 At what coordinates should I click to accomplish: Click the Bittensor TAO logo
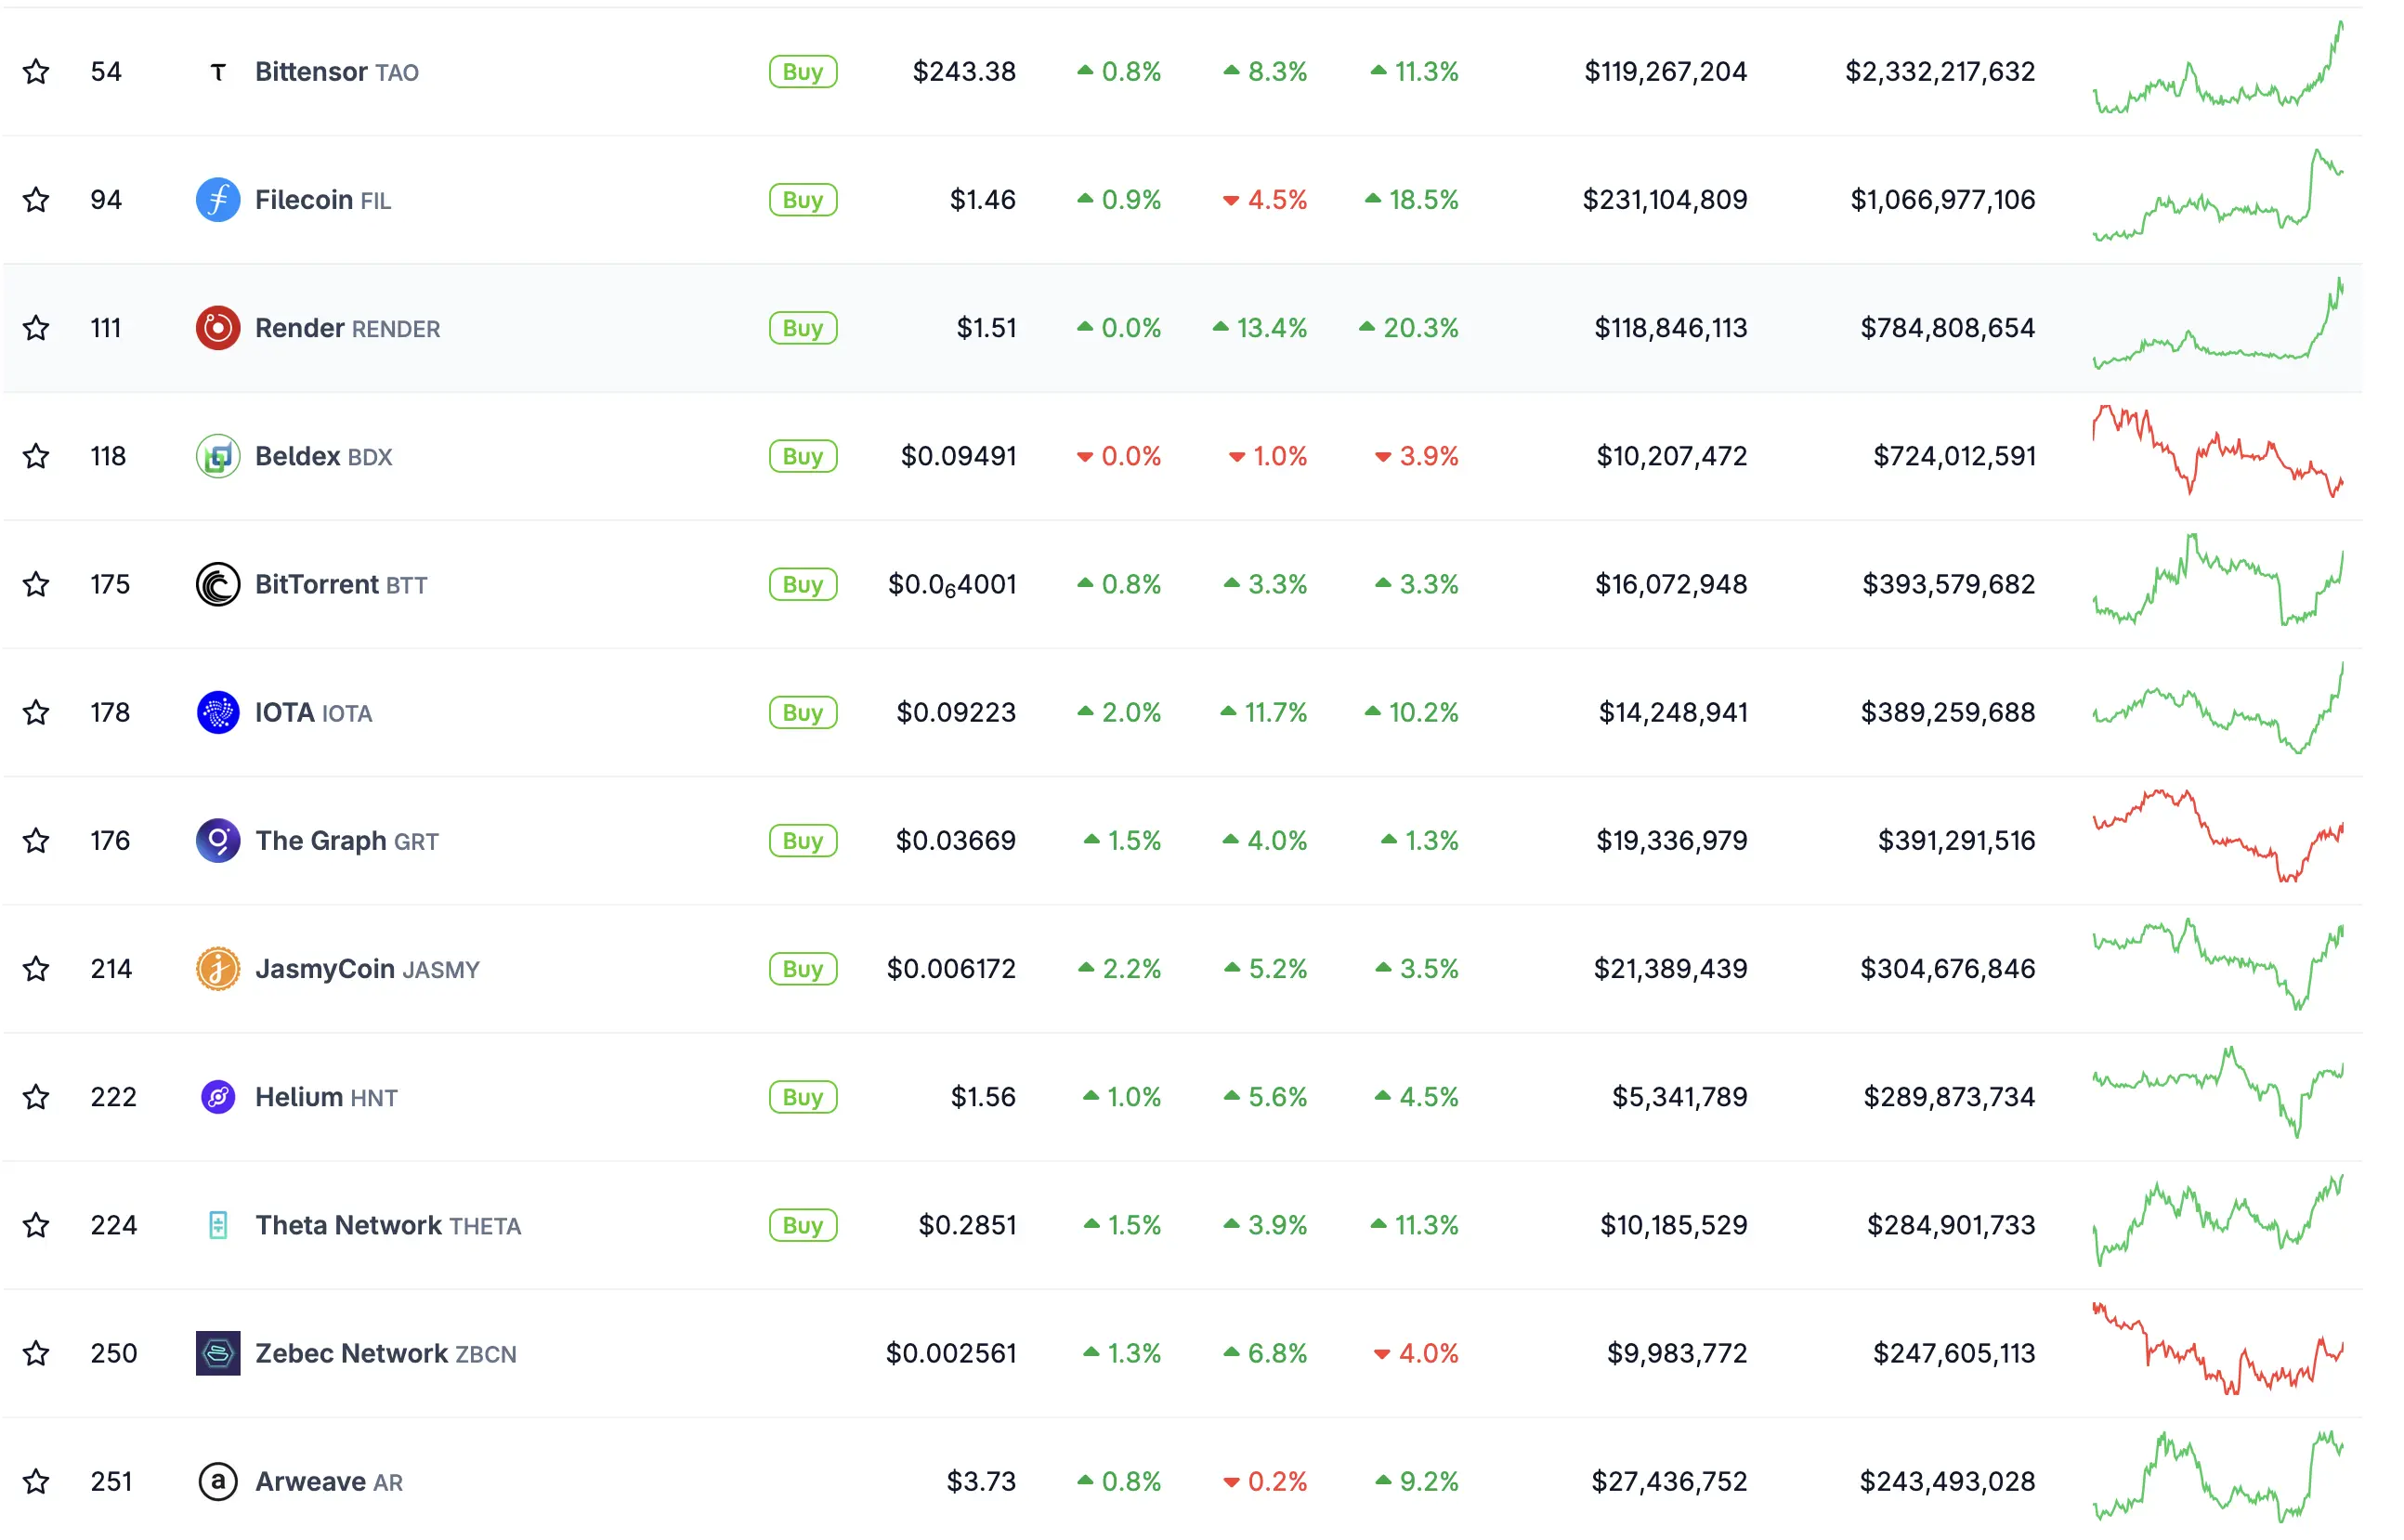tap(217, 71)
